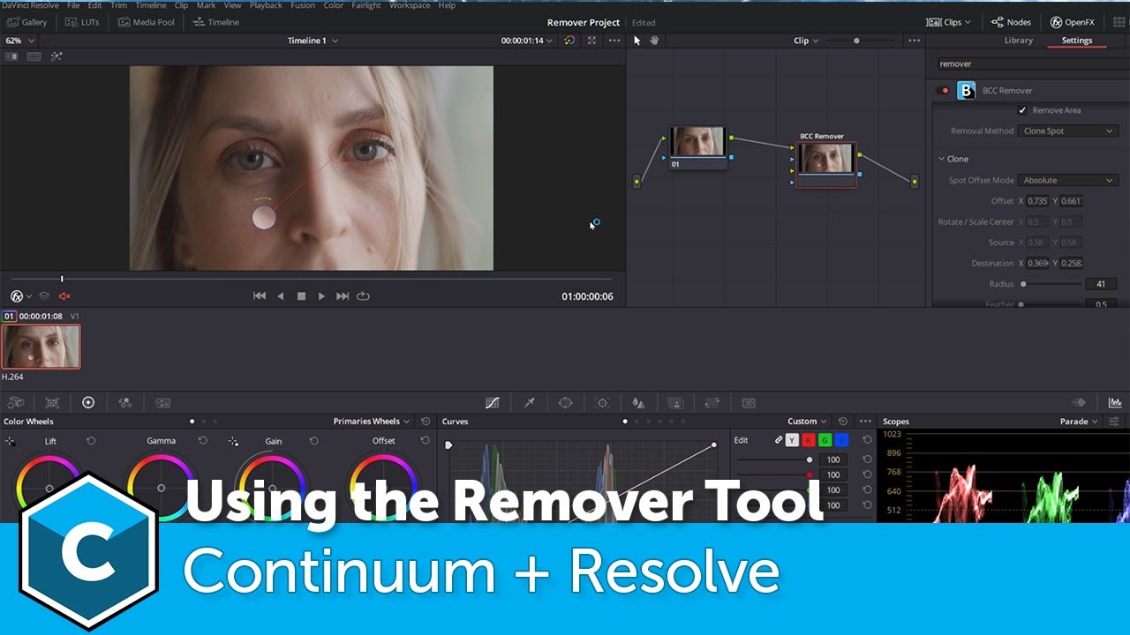
Task: Open the Timeline 1 selector dropdown
Action: point(313,41)
